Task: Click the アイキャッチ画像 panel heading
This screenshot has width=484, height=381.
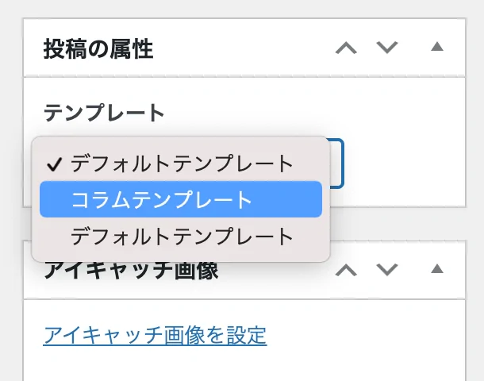Action: (x=131, y=271)
